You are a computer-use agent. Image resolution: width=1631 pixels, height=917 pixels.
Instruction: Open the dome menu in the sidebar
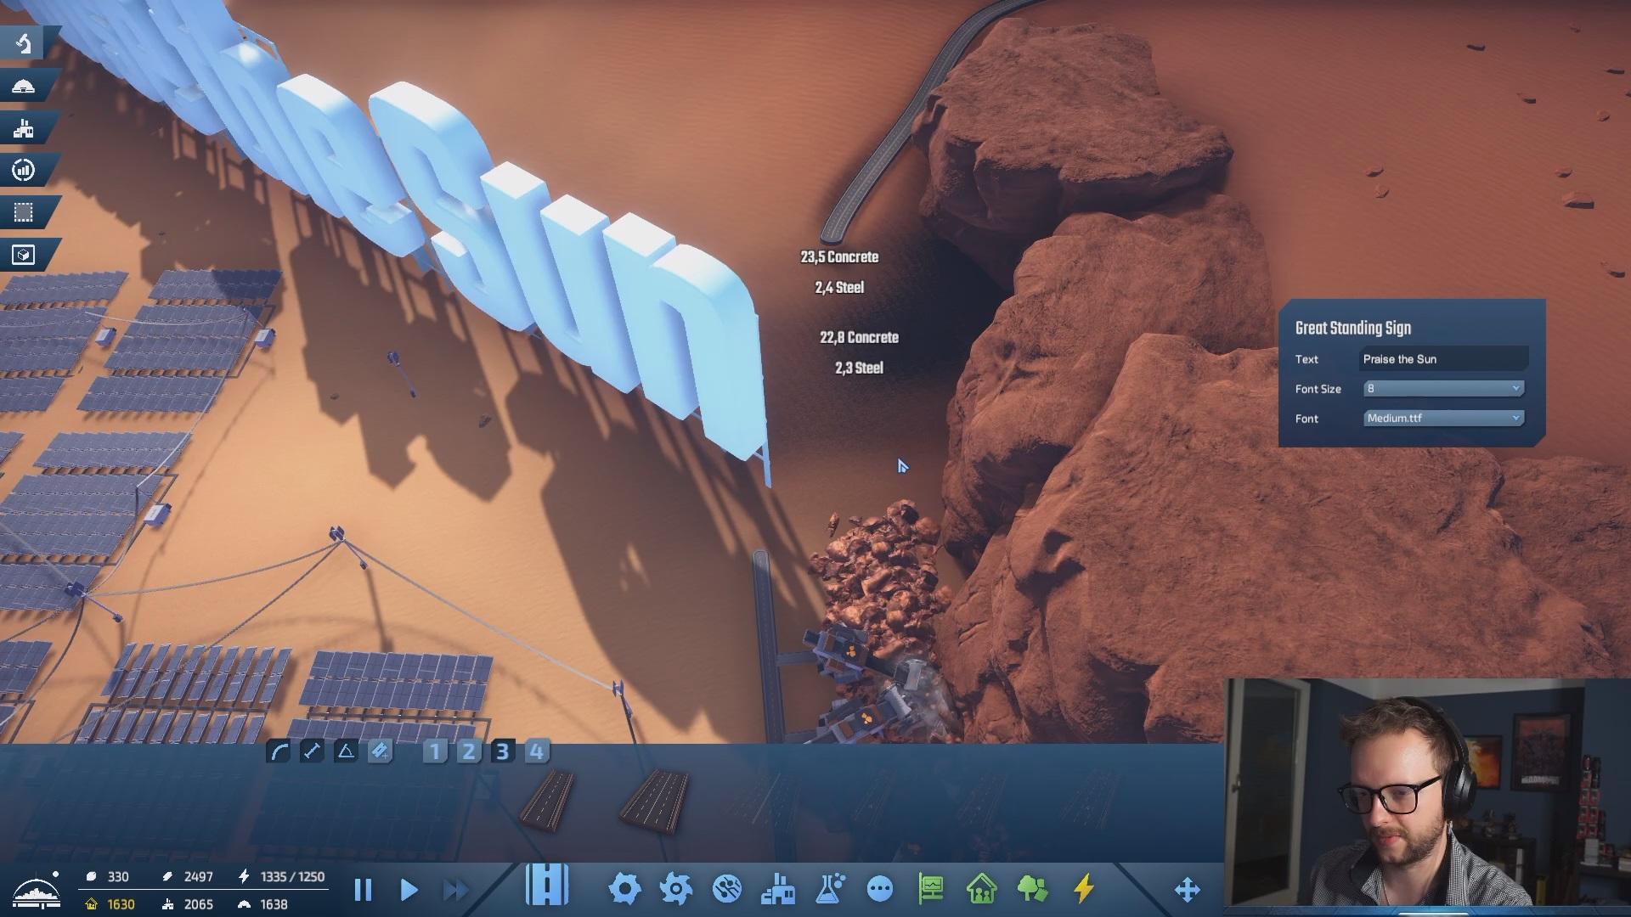pos(24,86)
